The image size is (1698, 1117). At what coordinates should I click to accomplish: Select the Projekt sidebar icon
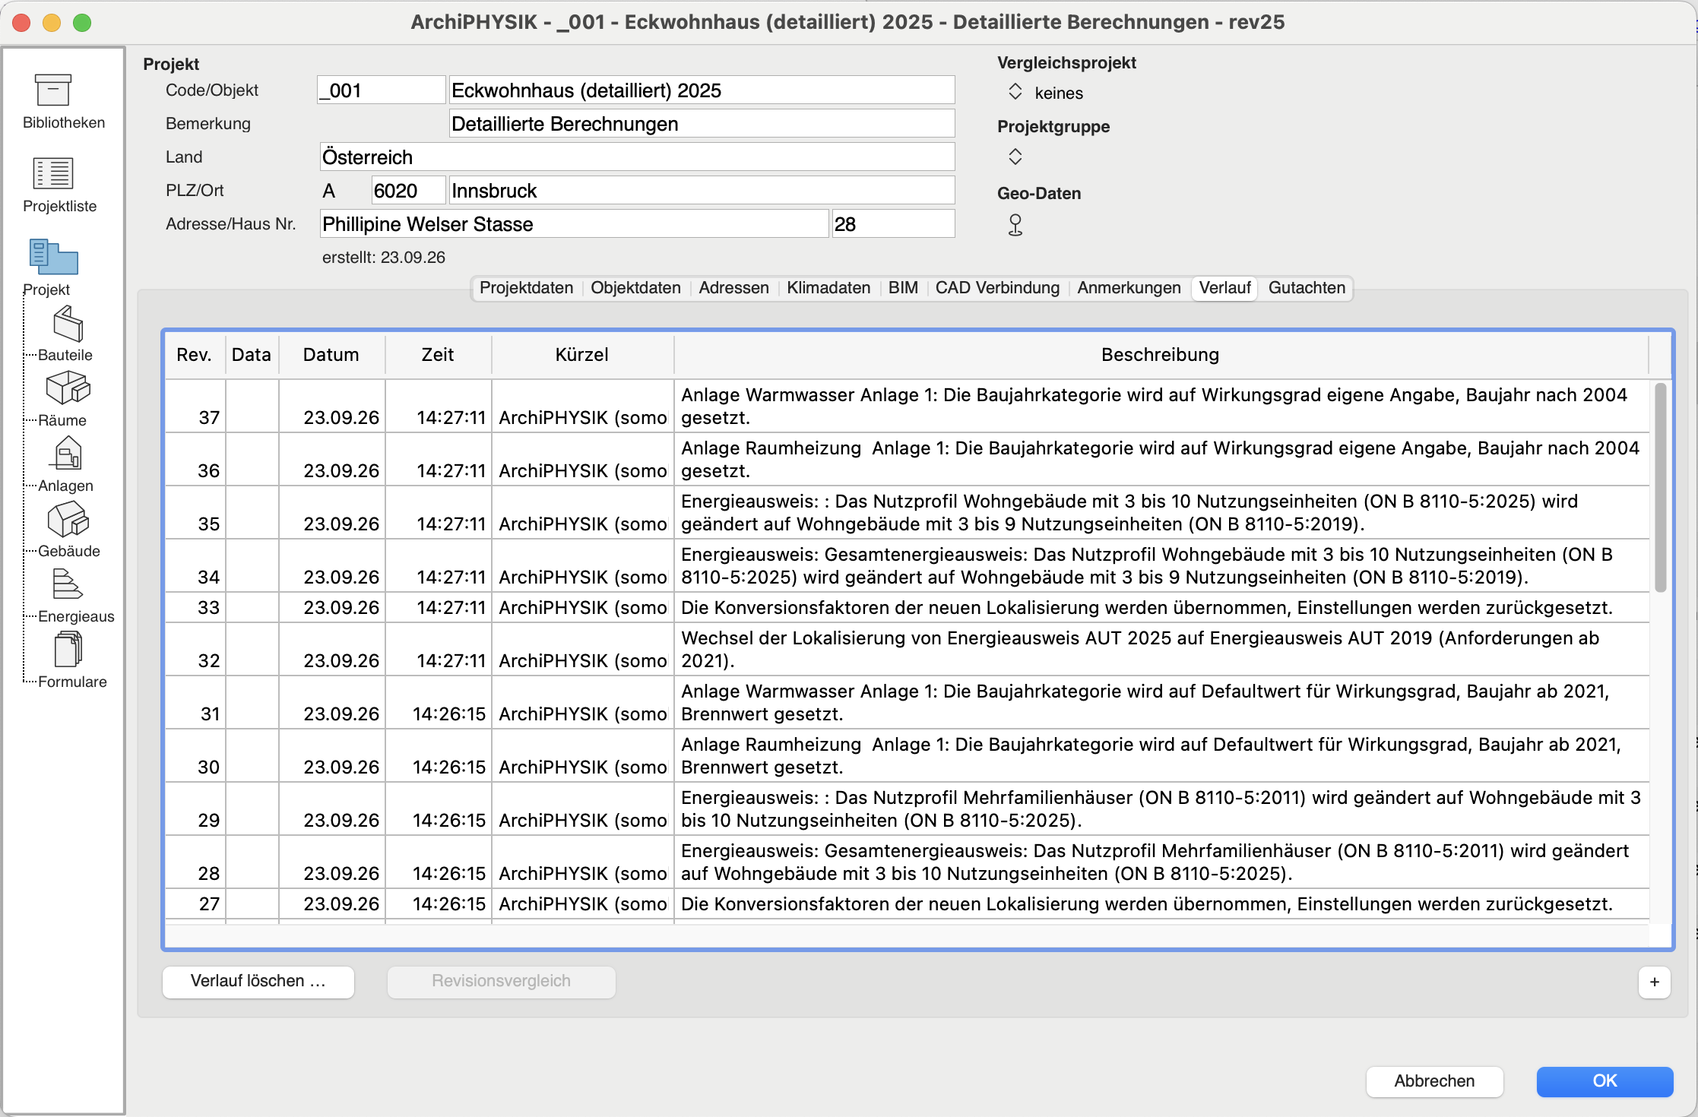(x=53, y=257)
